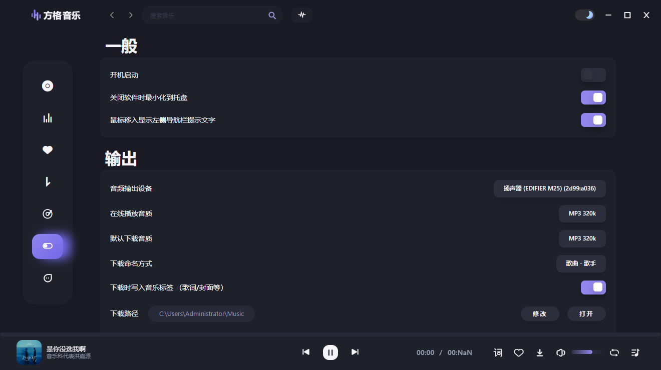Toggle repeat mode in the player bar
Image resolution: width=661 pixels, height=370 pixels.
pos(614,352)
